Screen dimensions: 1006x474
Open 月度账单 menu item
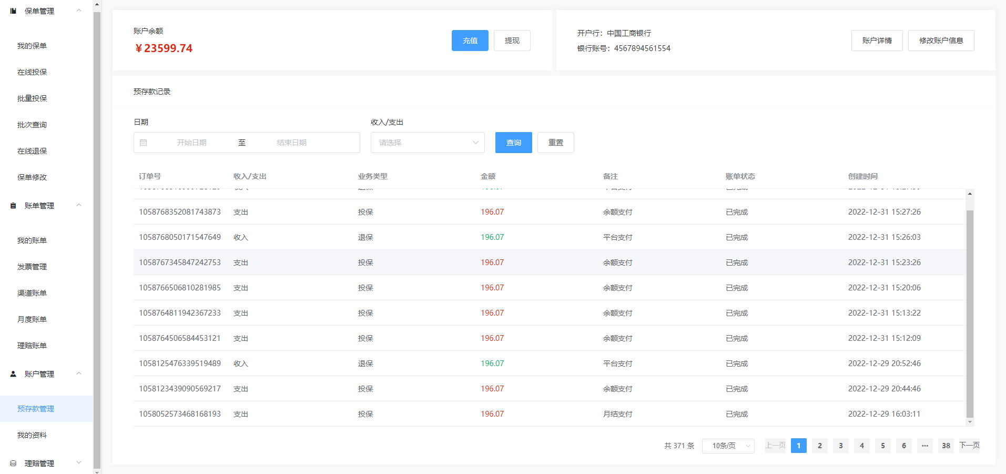click(32, 319)
